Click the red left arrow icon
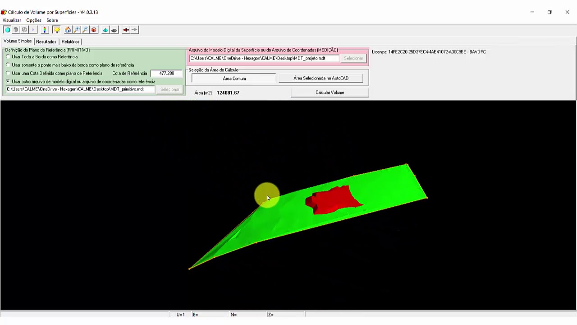This screenshot has width=577, height=325. 126,30
